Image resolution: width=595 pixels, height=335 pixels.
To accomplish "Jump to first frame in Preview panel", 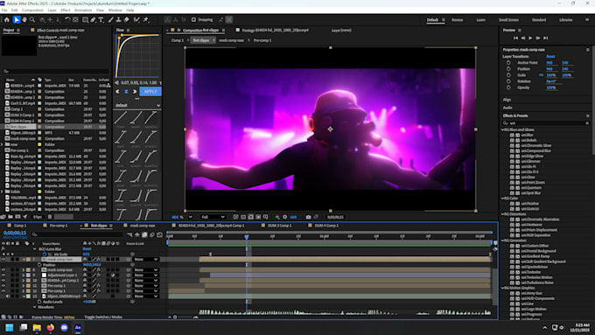I will point(515,38).
